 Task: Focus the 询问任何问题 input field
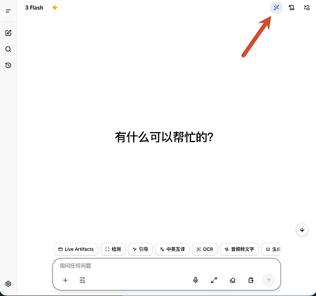click(x=166, y=266)
